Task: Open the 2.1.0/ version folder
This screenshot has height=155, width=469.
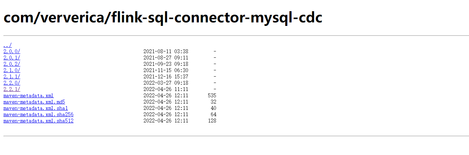Action: [x=12, y=70]
